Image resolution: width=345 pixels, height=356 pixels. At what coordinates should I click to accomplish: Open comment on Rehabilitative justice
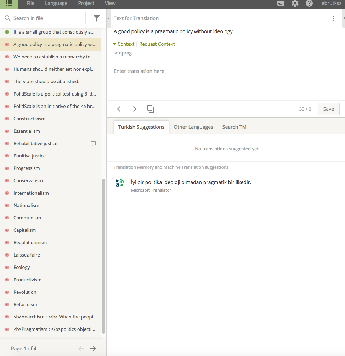pyautogui.click(x=93, y=143)
